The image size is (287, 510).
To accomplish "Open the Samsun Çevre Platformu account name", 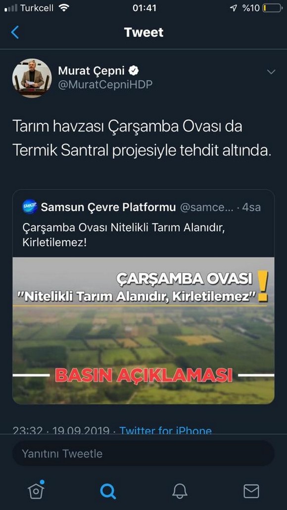I will click(x=108, y=207).
